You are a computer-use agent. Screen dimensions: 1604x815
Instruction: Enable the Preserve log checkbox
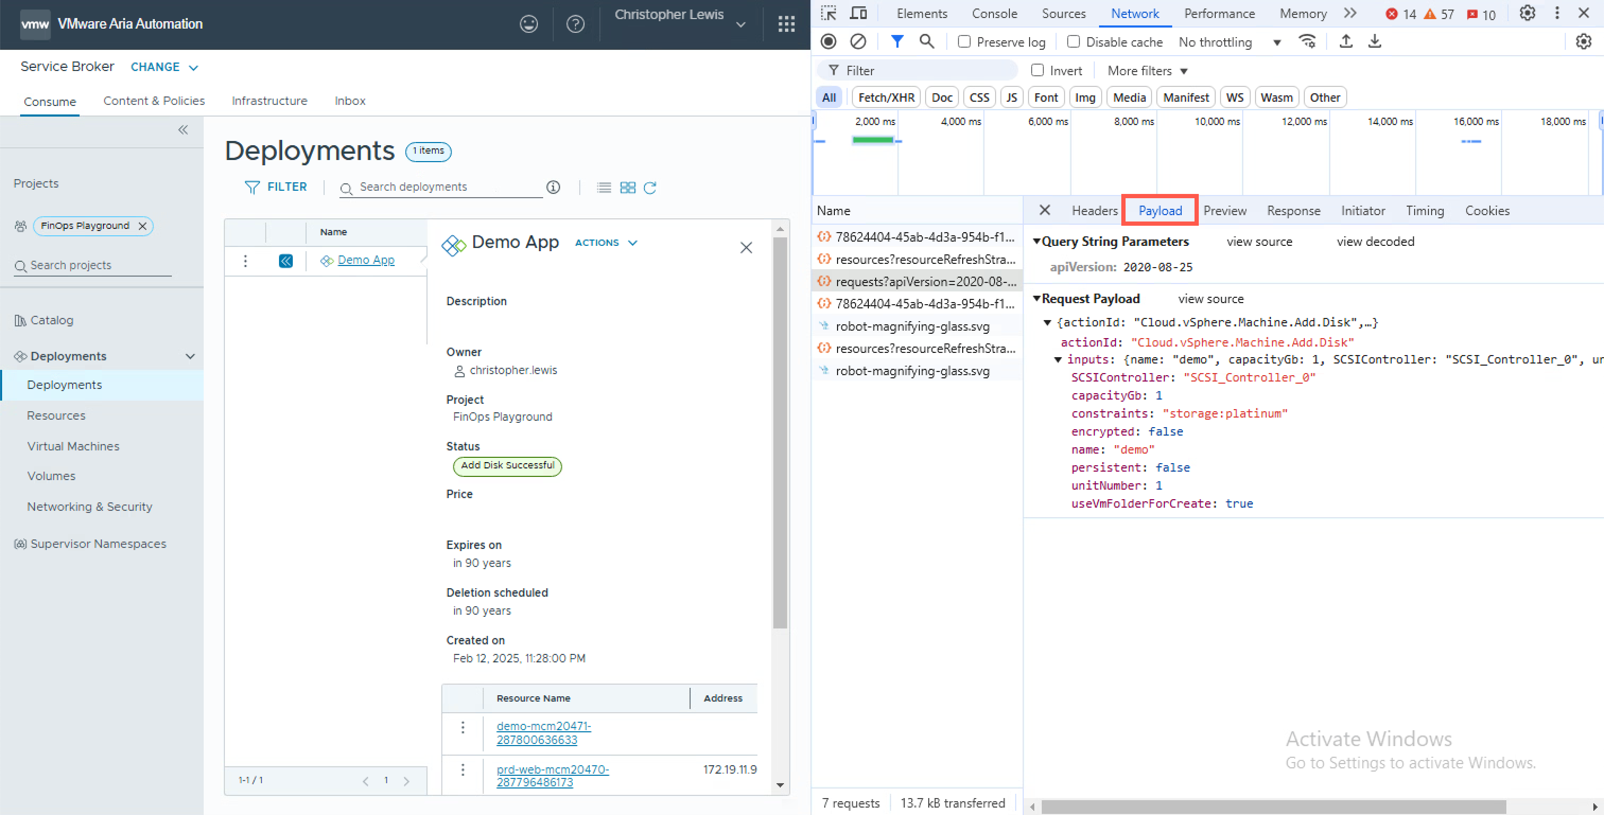click(x=964, y=42)
